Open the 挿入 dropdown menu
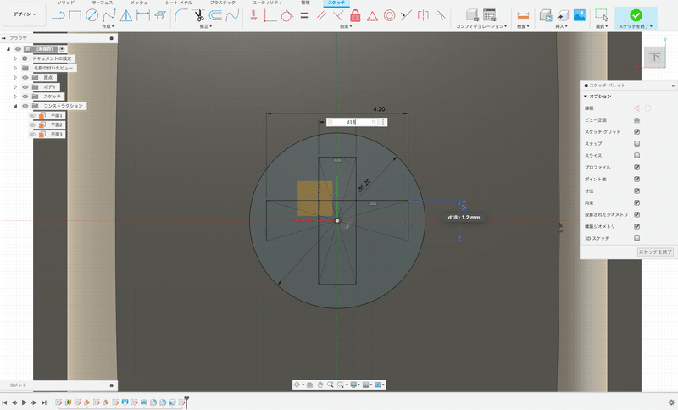678x410 pixels. (562, 26)
